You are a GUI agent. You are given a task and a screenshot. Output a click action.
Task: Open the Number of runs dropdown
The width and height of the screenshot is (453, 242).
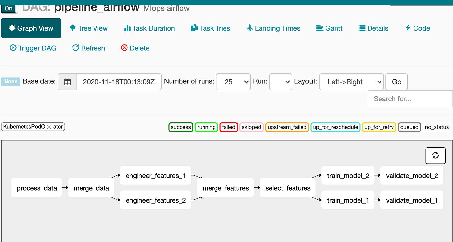coord(233,82)
